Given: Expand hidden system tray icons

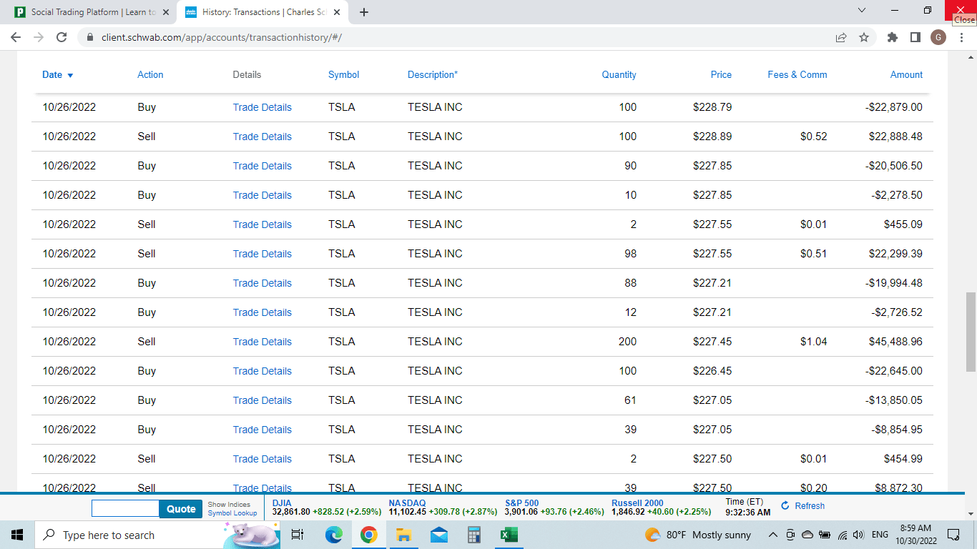Looking at the screenshot, I should (x=773, y=535).
